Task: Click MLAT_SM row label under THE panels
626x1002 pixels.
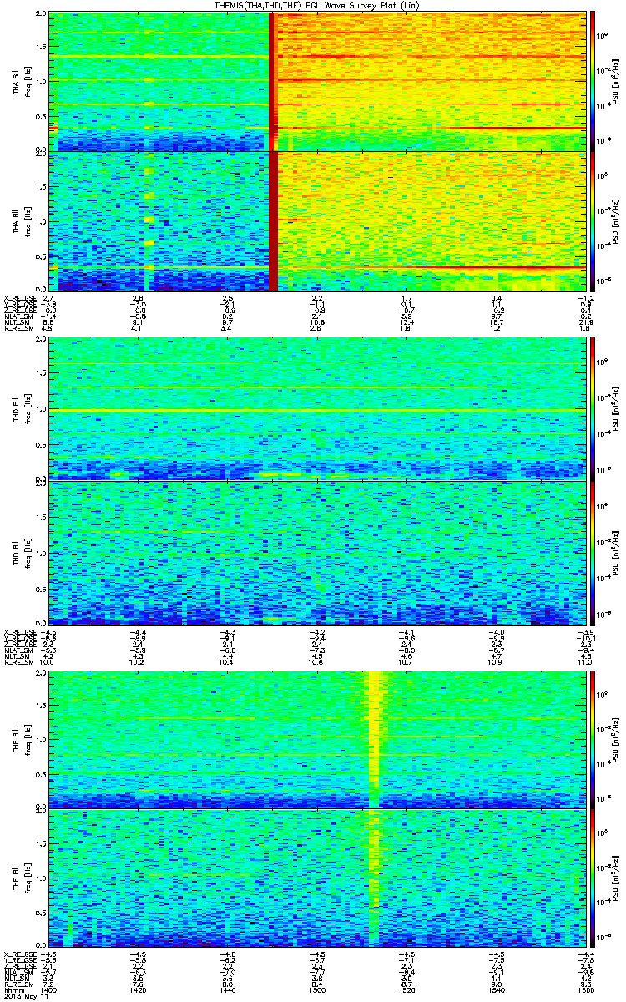Action: point(18,973)
